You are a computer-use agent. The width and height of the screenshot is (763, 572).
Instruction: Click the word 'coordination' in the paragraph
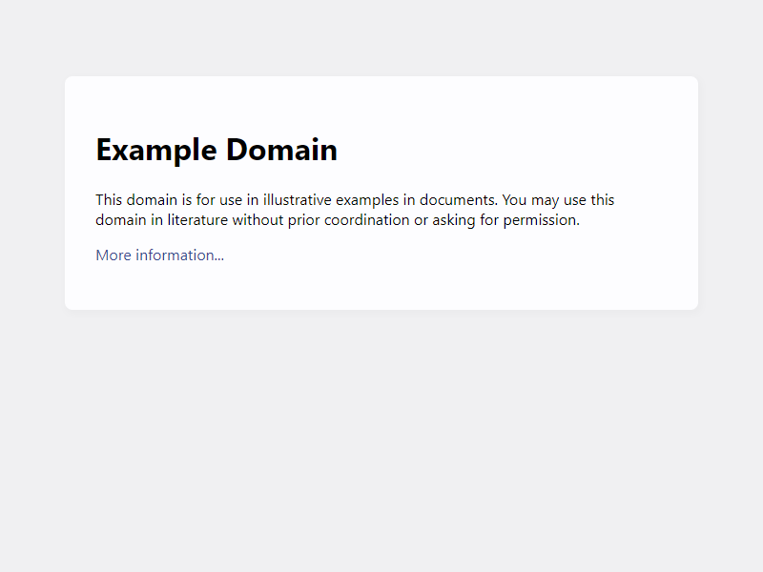point(365,220)
